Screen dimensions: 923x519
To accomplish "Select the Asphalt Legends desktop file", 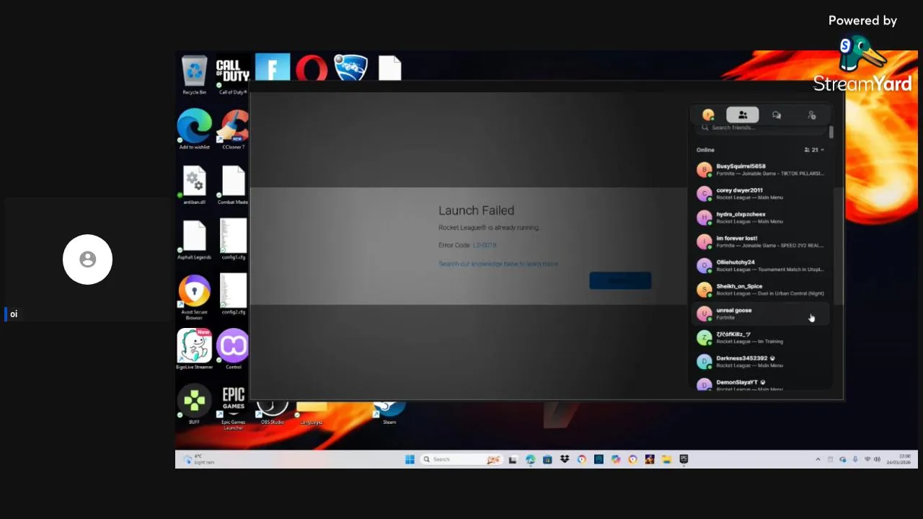I will (x=194, y=240).
